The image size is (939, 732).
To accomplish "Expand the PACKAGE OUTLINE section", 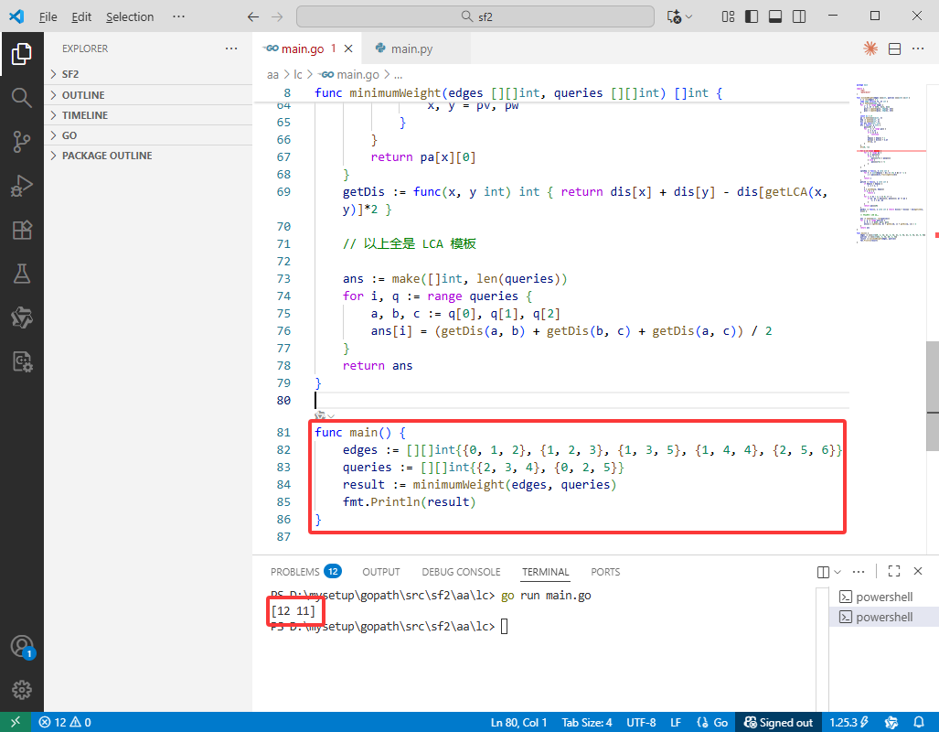I will pos(148,156).
